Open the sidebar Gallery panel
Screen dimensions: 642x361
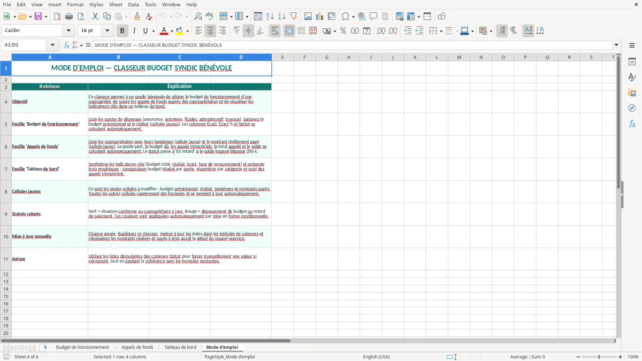point(632,93)
